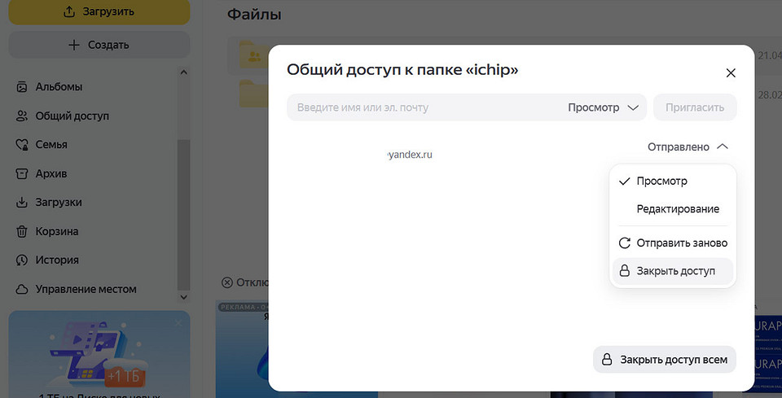Image resolution: width=782 pixels, height=398 pixels.
Task: Click Закрыть доступ всем button
Action: pyautogui.click(x=664, y=359)
